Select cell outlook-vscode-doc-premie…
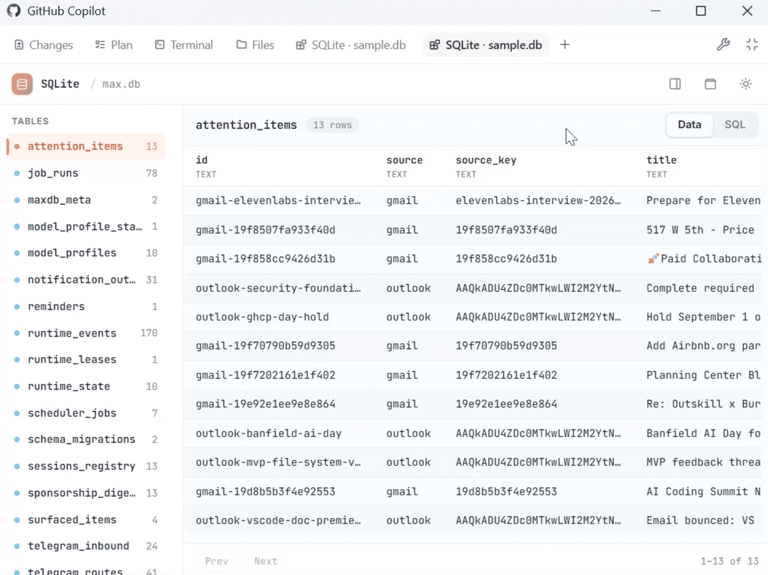Screen dimensions: 768x575 click(x=278, y=520)
